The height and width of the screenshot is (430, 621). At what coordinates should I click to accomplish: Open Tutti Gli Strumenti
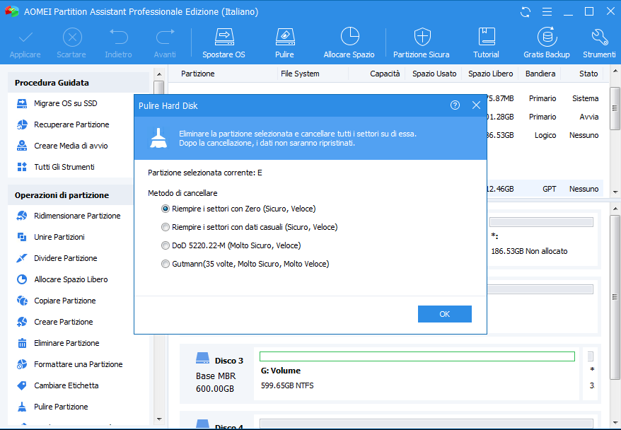[55, 167]
